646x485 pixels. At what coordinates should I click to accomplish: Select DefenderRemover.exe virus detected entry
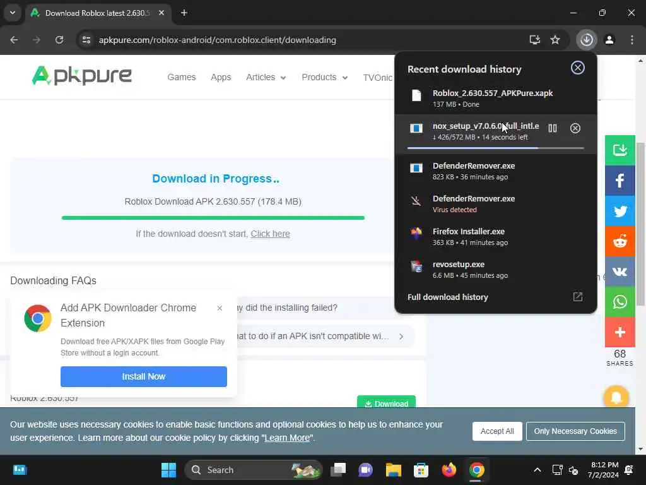[x=496, y=204]
